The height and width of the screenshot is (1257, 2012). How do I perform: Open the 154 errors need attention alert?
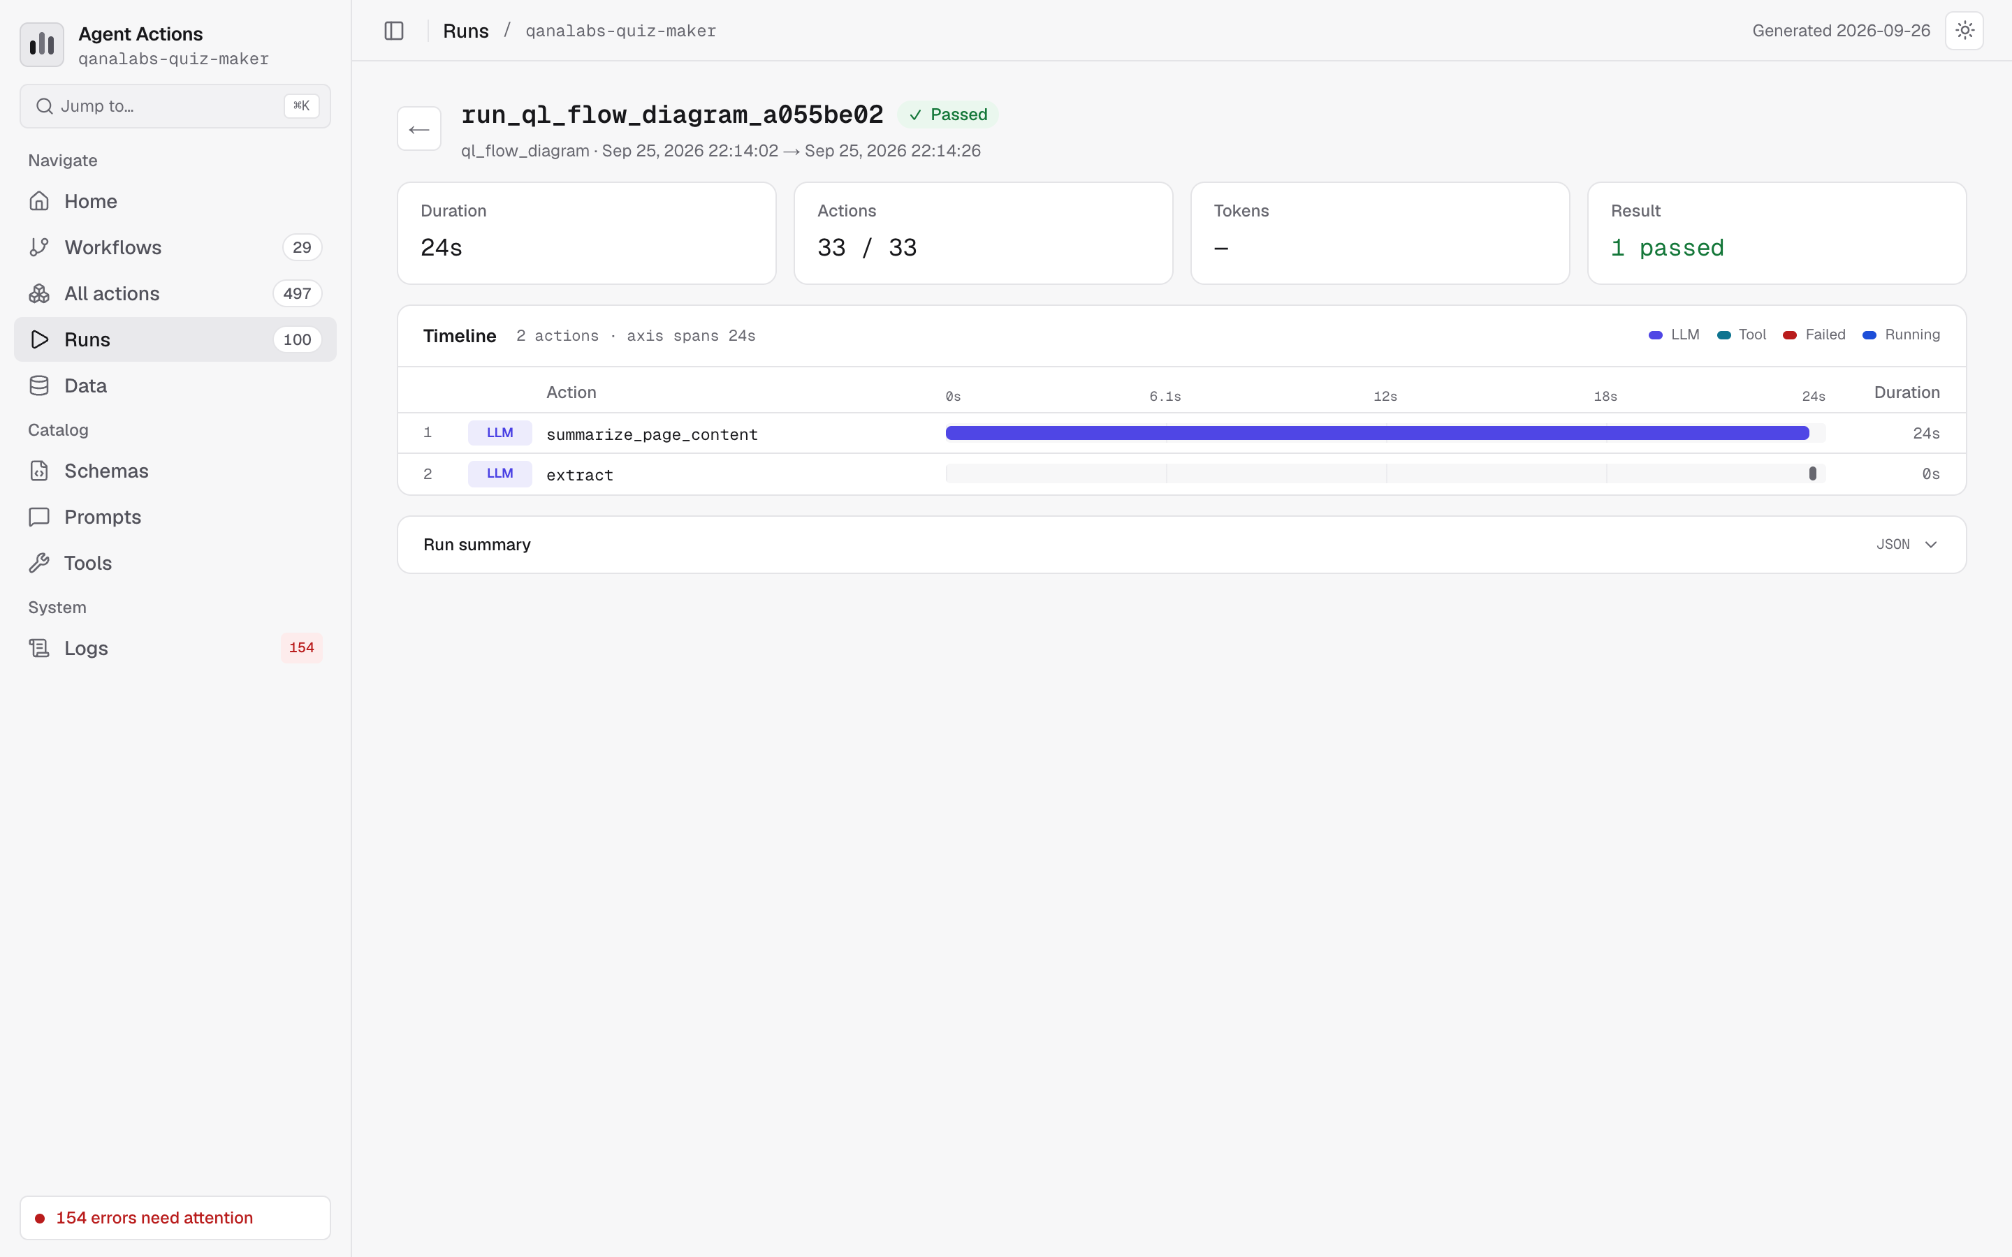(x=175, y=1217)
